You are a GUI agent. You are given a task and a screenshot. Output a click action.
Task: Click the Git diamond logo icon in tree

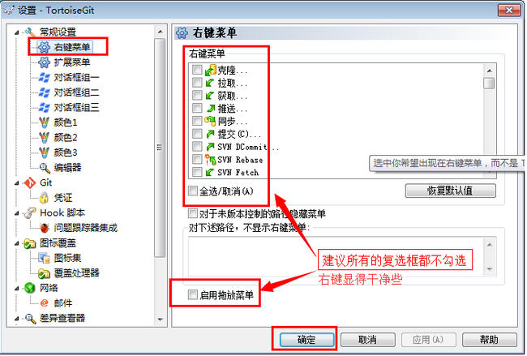(x=29, y=183)
